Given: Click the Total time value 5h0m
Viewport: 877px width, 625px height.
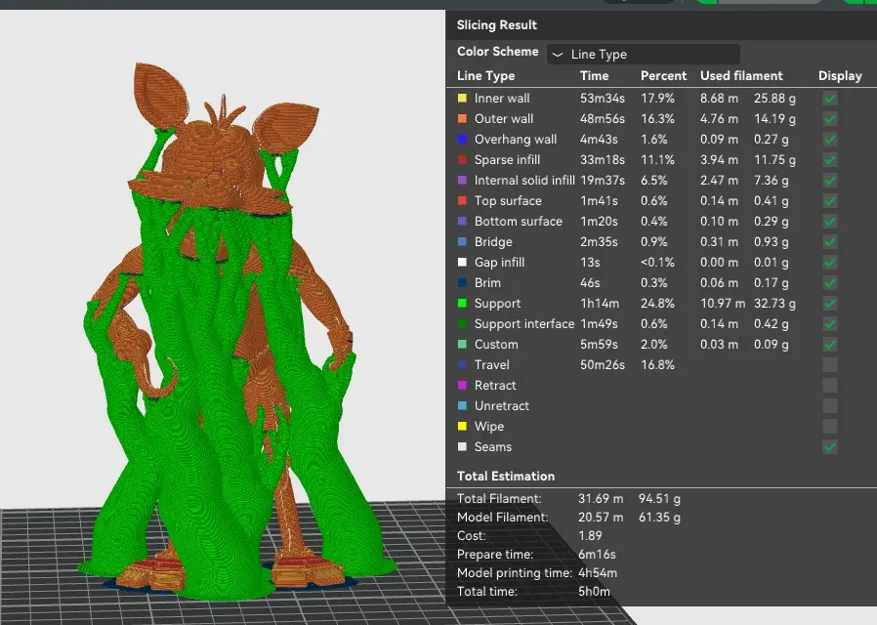Looking at the screenshot, I should coord(594,592).
